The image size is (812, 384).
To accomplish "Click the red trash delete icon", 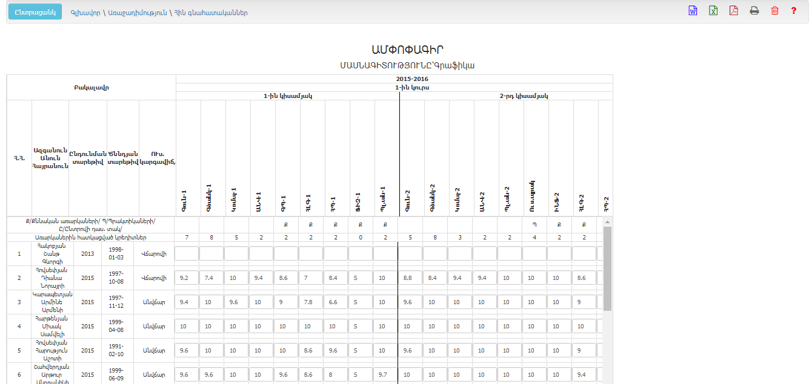I will pyautogui.click(x=774, y=11).
